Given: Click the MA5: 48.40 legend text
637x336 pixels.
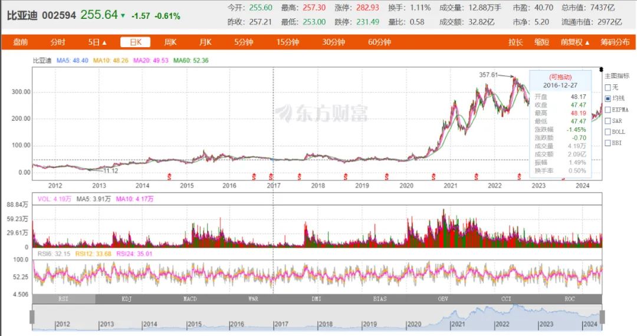Looking at the screenshot, I should click(x=73, y=61).
